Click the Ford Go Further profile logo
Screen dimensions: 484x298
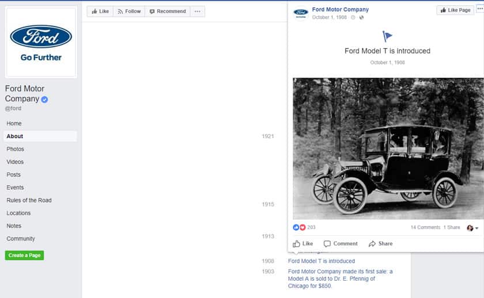point(41,42)
